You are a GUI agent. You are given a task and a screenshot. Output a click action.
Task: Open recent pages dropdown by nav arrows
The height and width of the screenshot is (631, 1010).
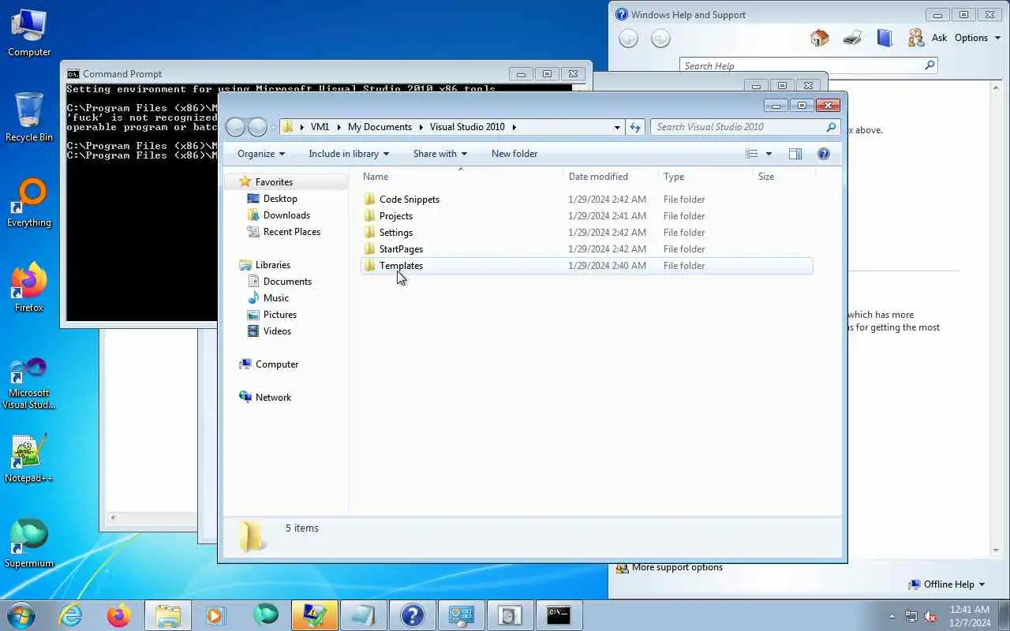(x=273, y=127)
